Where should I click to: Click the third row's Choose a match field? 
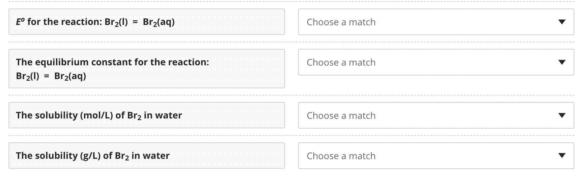[x=341, y=115]
